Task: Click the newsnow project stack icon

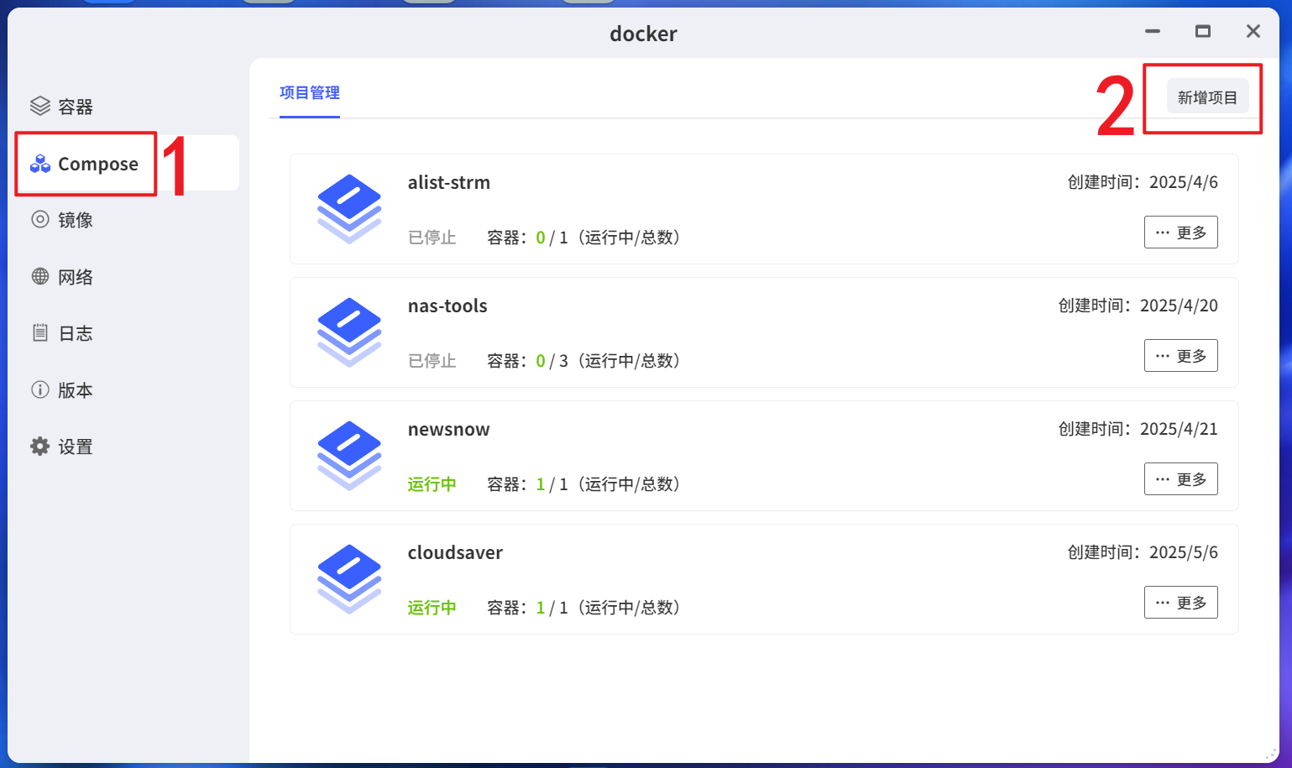Action: coord(349,456)
